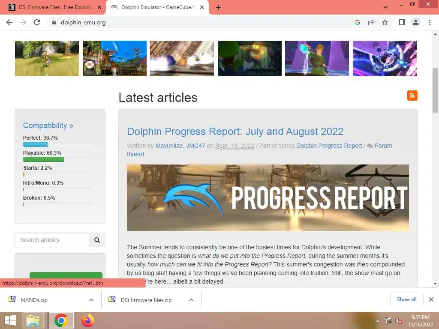Click the Progress Report banner image

268,198
